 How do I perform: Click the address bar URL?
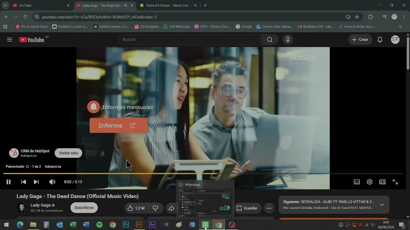[x=99, y=17]
